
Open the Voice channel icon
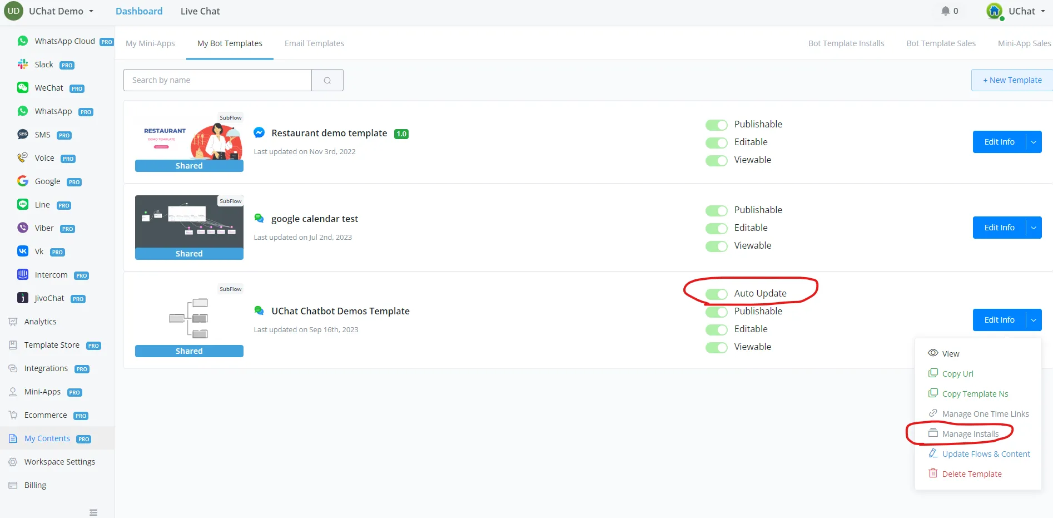click(23, 157)
